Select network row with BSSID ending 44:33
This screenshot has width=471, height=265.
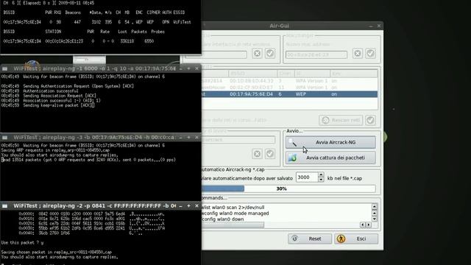click(289, 81)
